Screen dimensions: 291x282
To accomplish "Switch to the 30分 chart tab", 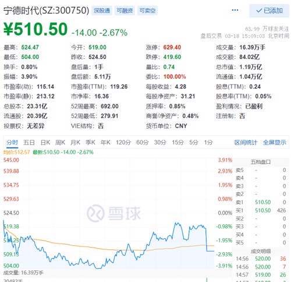I will point(160,142).
